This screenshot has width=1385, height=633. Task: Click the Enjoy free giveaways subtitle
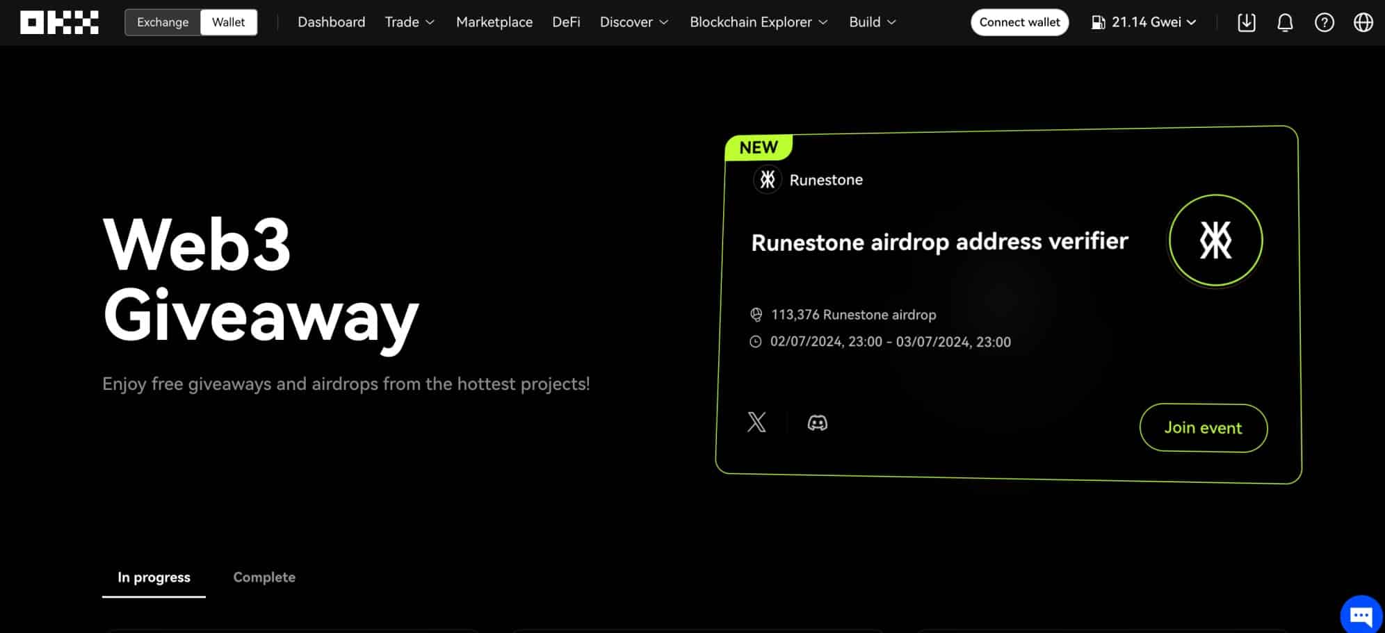(346, 384)
